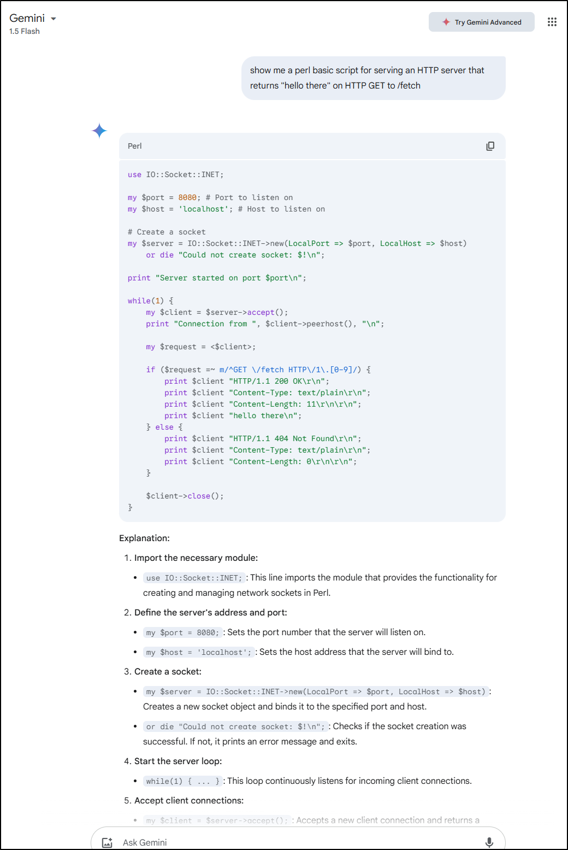Click the "Connection from" print line in code
The width and height of the screenshot is (568, 850).
click(265, 324)
